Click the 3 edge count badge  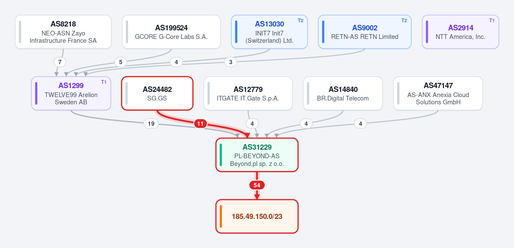231,62
